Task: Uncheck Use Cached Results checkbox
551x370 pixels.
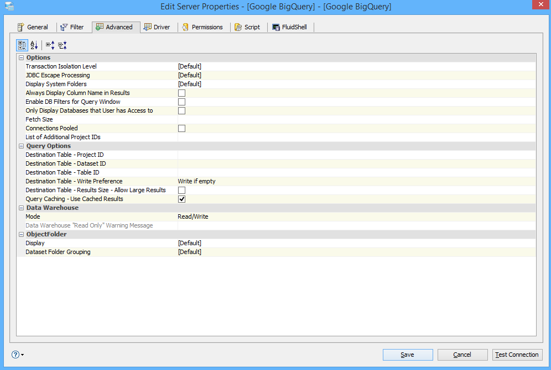Action: click(x=181, y=199)
